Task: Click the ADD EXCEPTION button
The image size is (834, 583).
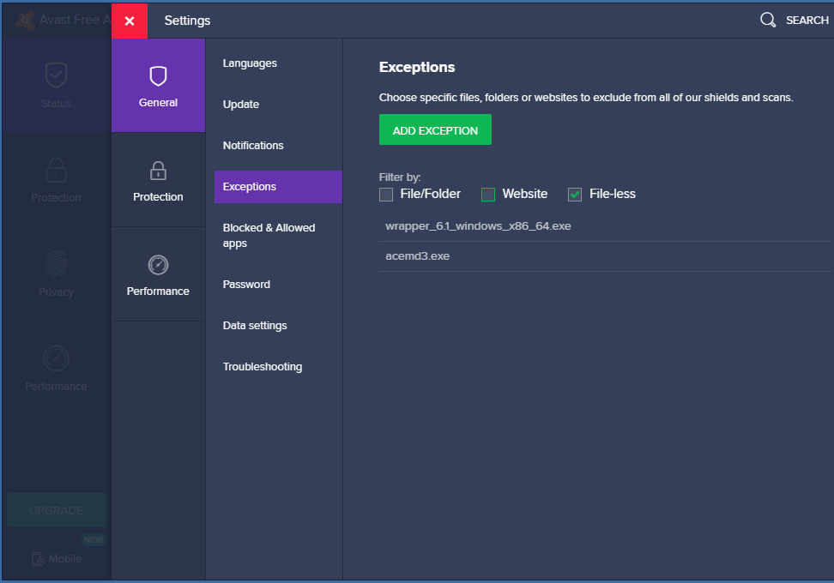Action: (x=435, y=129)
